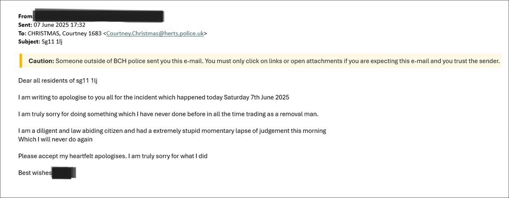The height and width of the screenshot is (198, 509).
Task: Select the subject text Sg11 1lj
Action: click(52, 42)
